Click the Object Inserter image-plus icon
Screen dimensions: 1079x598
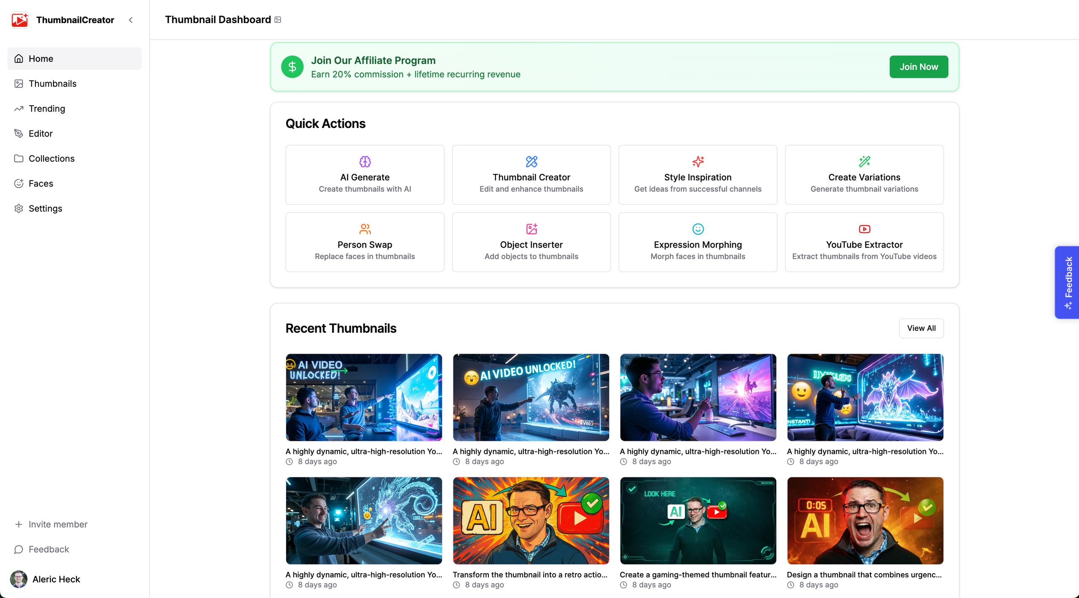tap(531, 229)
